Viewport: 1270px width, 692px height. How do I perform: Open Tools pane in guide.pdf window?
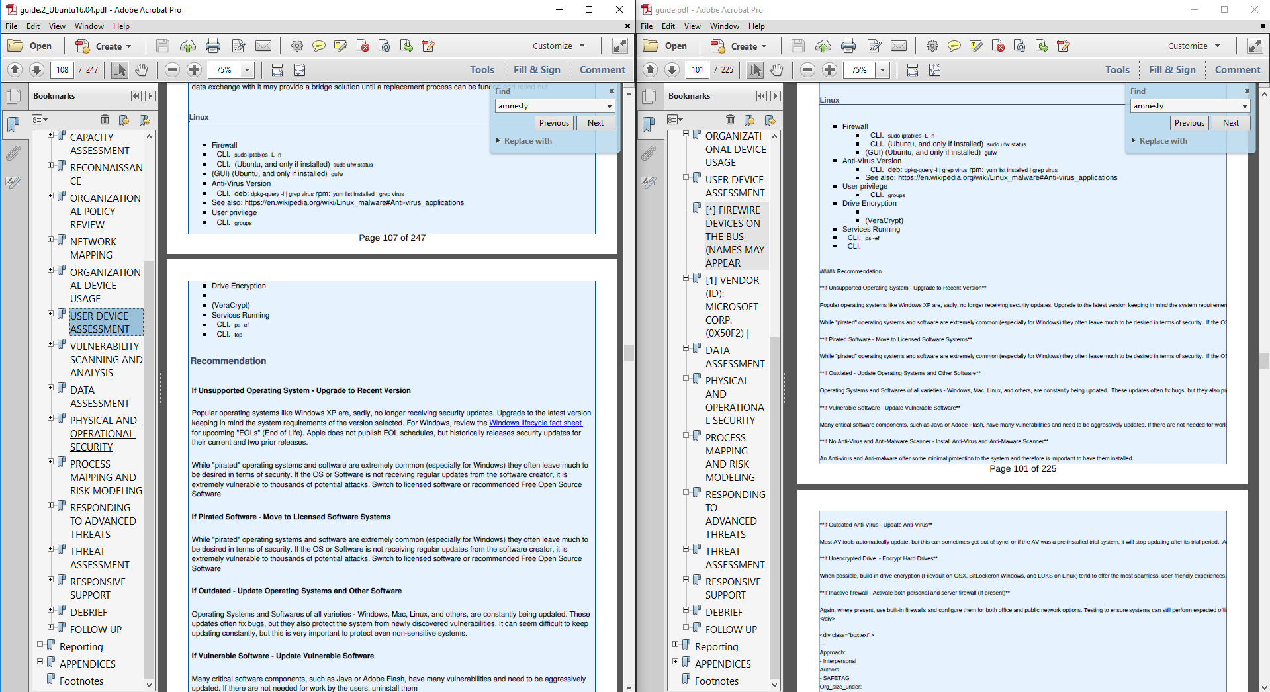(x=1117, y=69)
